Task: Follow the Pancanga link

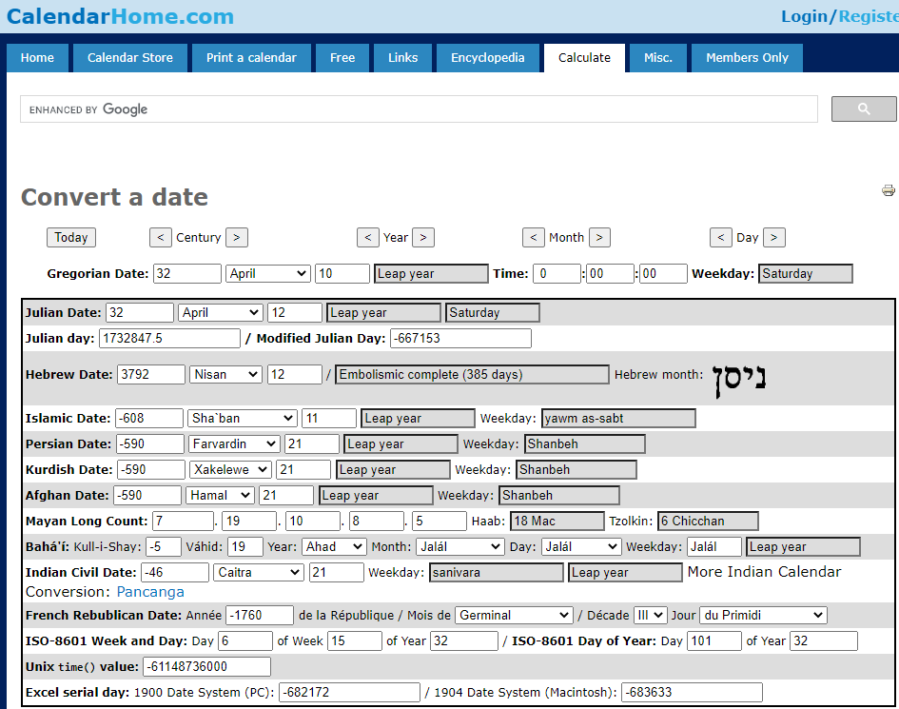Action: click(x=150, y=592)
